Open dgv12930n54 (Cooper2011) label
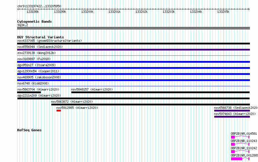Viewport: 258px width, 162px height. [x=38, y=71]
